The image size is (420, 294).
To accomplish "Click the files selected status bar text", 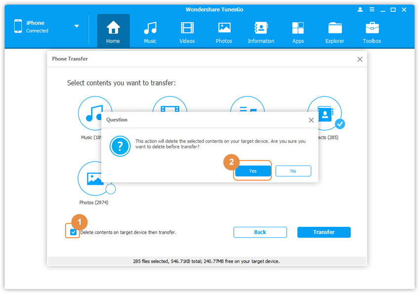I will (x=206, y=261).
